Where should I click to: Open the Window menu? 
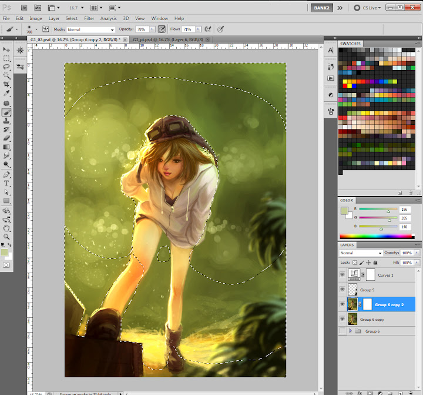point(159,18)
